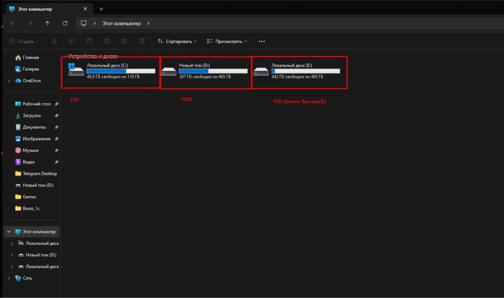Expand the Сеть tree node
The width and height of the screenshot is (504, 298).
point(9,278)
